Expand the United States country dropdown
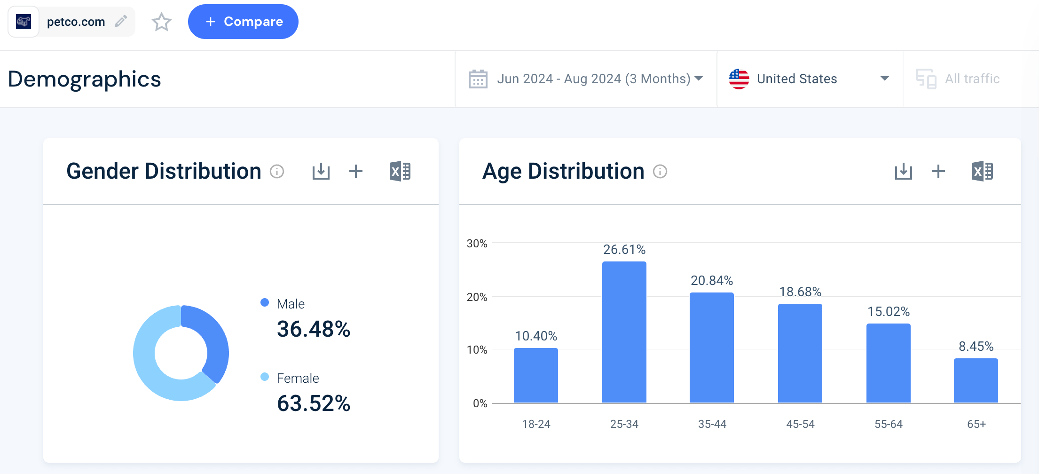The height and width of the screenshot is (474, 1039). (809, 79)
